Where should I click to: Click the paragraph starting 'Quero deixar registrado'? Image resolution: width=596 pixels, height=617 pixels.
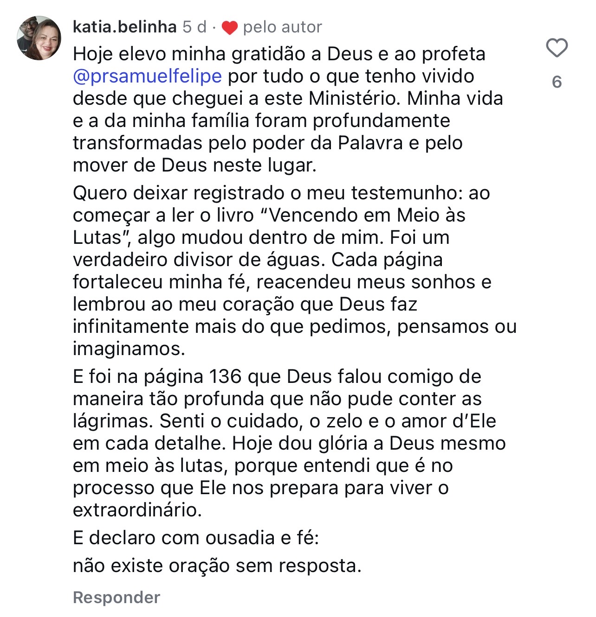[288, 271]
